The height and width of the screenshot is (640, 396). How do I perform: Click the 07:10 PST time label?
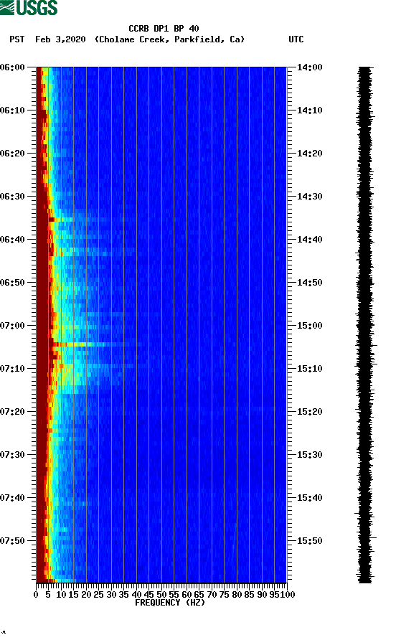(12, 369)
